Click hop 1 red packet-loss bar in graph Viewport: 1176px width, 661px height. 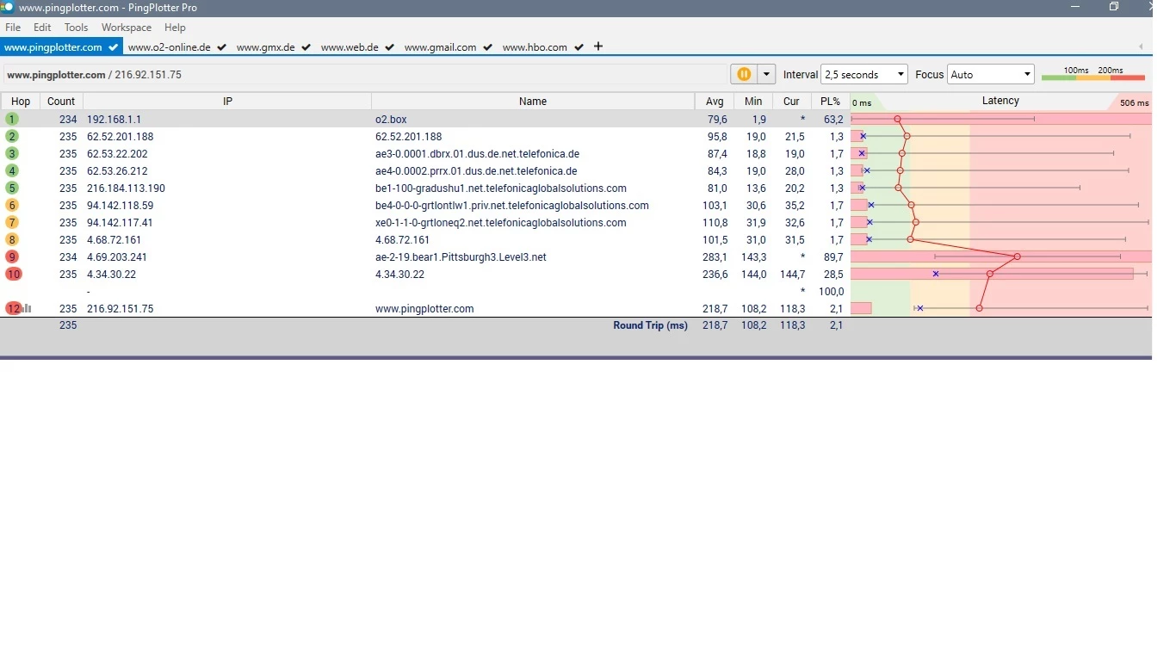click(1001, 119)
